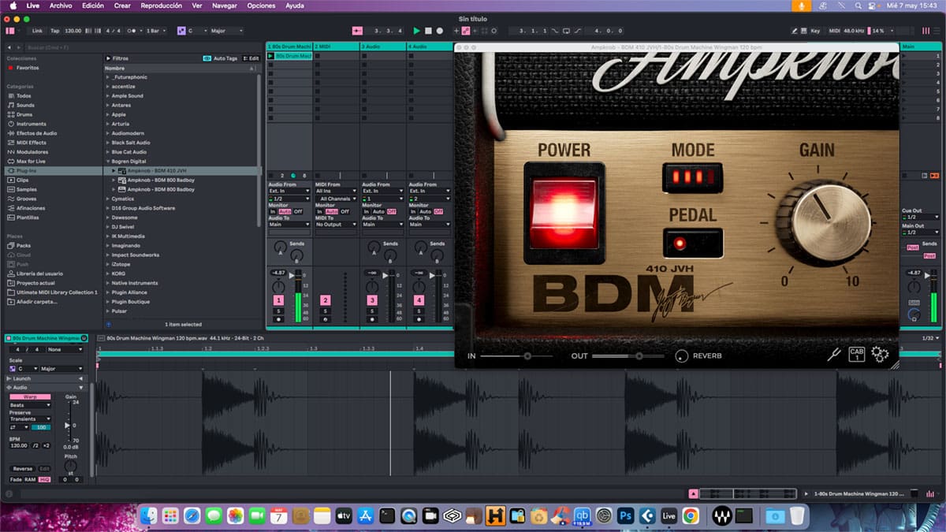This screenshot has height=532, width=946.
Task: Double the clip tempo with ×2 button
Action: click(47, 446)
